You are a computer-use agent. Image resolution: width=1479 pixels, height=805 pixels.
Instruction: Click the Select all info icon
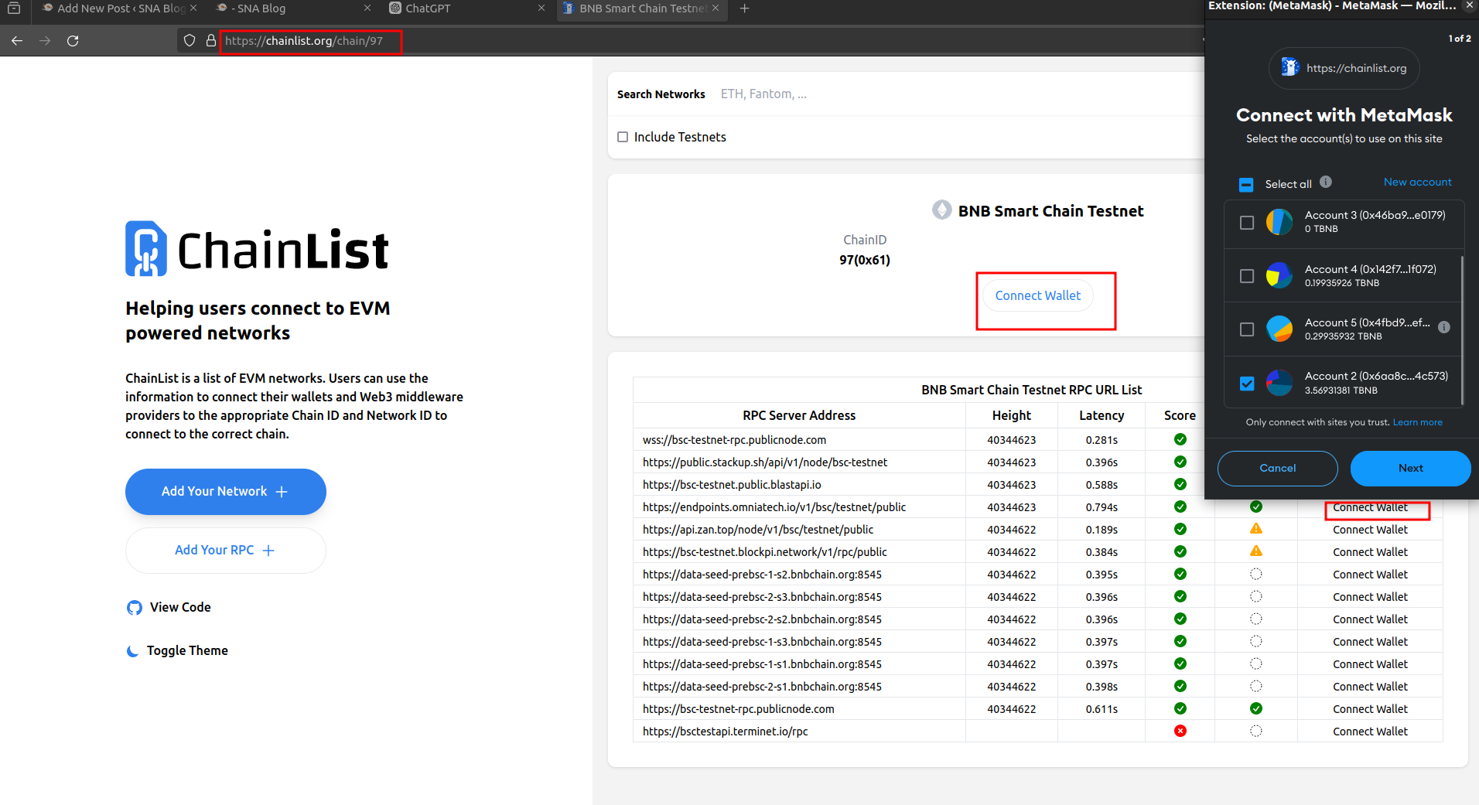point(1326,182)
